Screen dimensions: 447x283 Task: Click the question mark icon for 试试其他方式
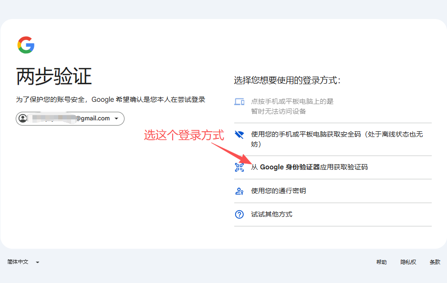(x=239, y=214)
